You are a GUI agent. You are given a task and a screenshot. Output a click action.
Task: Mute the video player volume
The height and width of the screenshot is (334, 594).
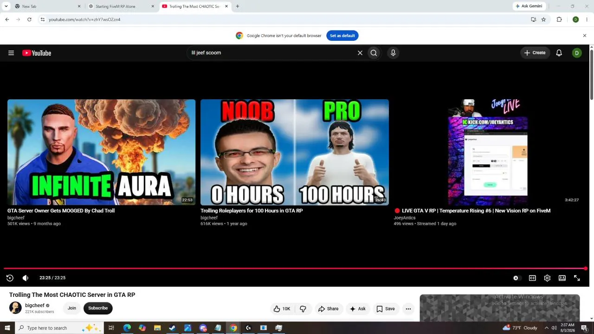click(x=26, y=278)
